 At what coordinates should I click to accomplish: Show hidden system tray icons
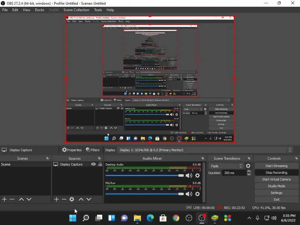[x=249, y=218]
